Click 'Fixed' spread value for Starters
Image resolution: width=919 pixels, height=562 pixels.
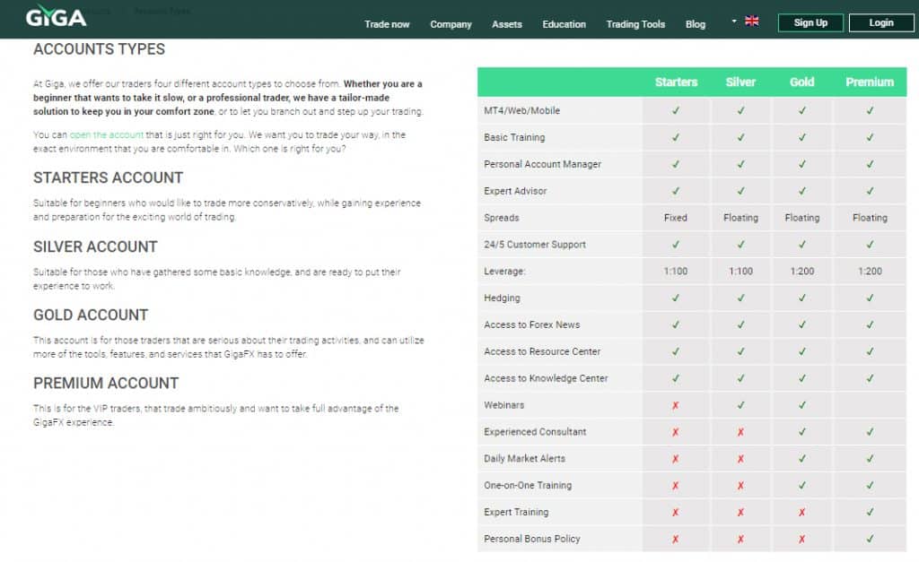675,218
